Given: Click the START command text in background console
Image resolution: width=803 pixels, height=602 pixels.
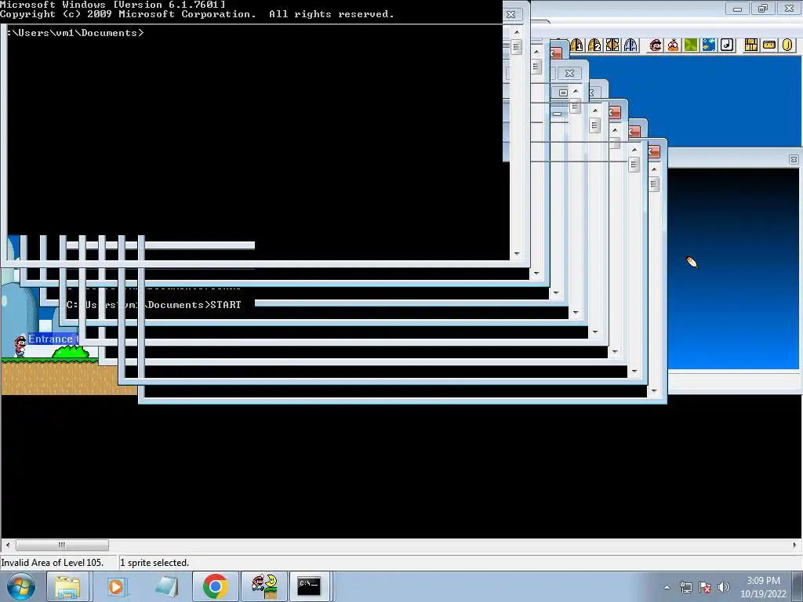Looking at the screenshot, I should coord(226,305).
